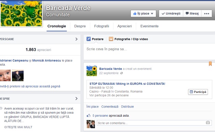
Task: Open the Evenimente tab
Action: pyautogui.click(x=149, y=26)
